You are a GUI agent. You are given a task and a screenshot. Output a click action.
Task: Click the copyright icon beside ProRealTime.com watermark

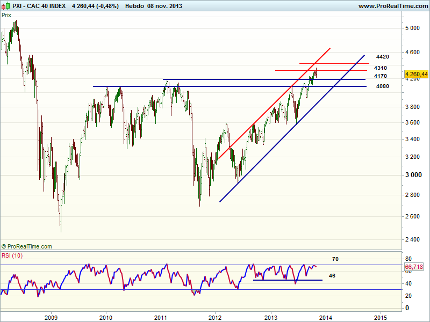pos(4,246)
